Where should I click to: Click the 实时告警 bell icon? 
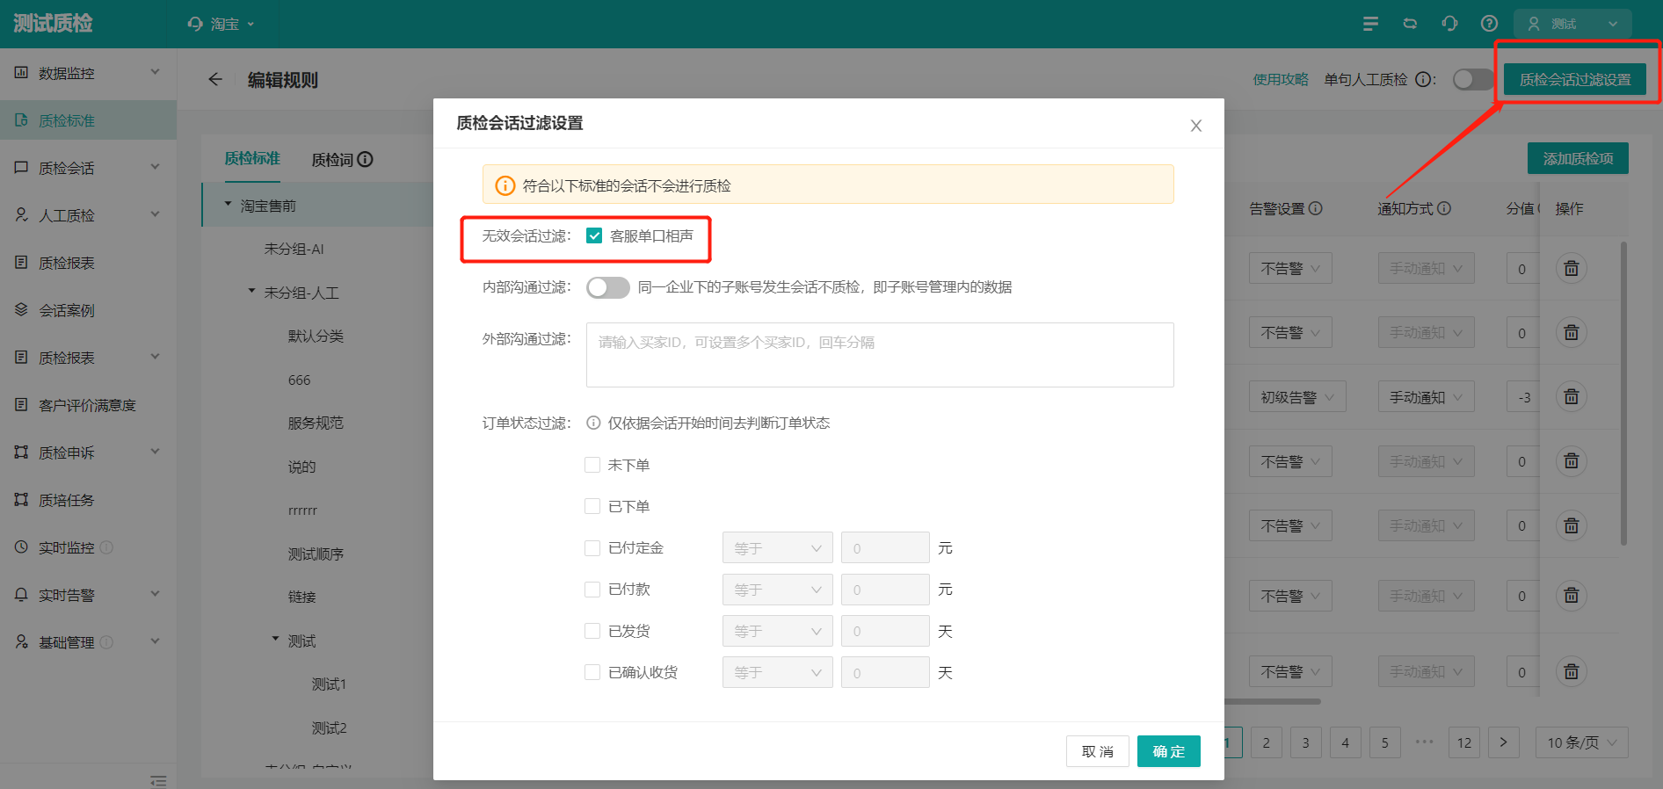pos(21,594)
